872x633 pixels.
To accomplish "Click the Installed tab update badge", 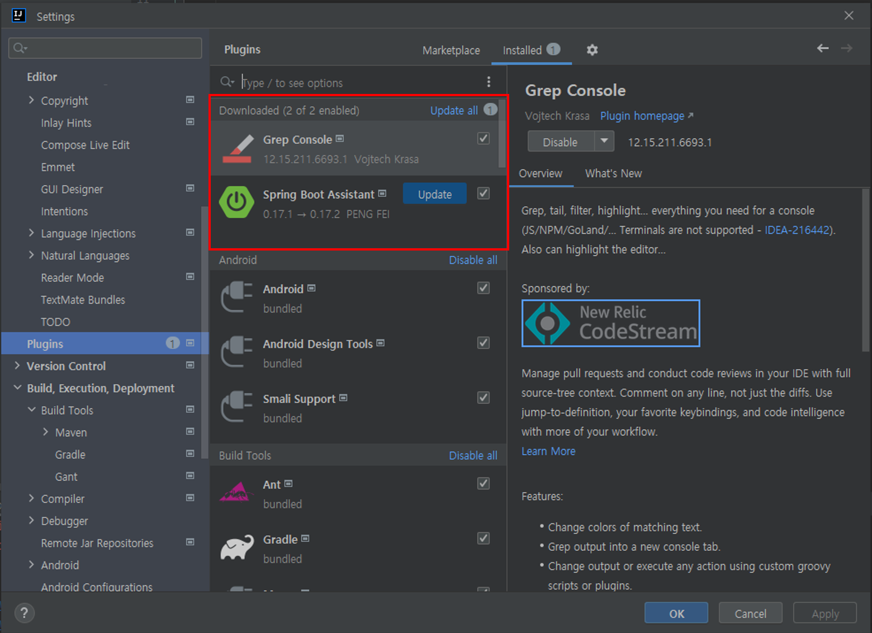I will pos(553,49).
